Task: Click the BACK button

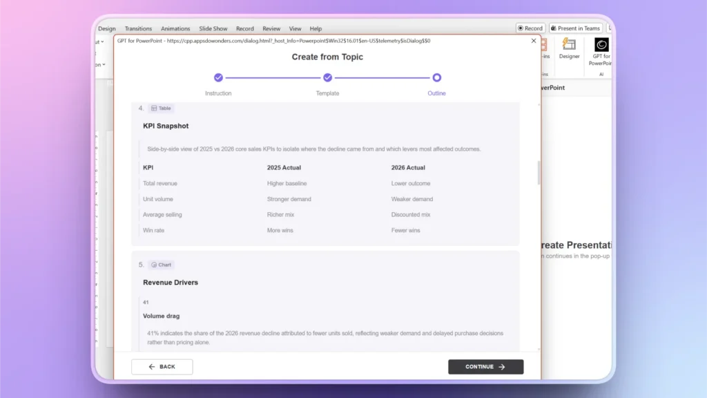Action: click(x=162, y=367)
